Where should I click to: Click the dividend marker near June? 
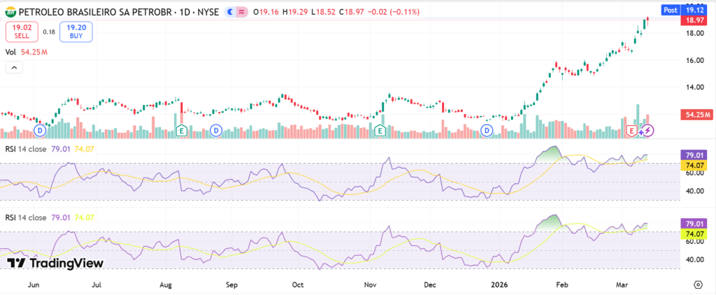[x=40, y=131]
